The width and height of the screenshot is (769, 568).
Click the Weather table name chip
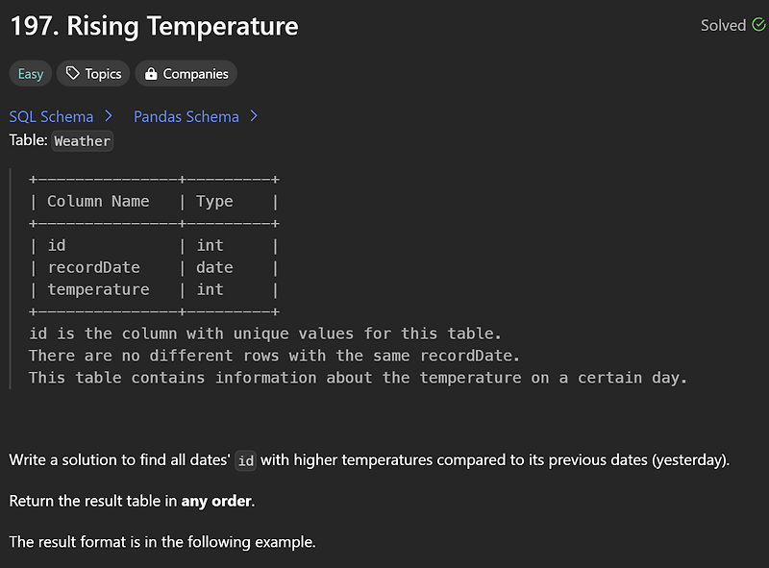click(x=82, y=140)
